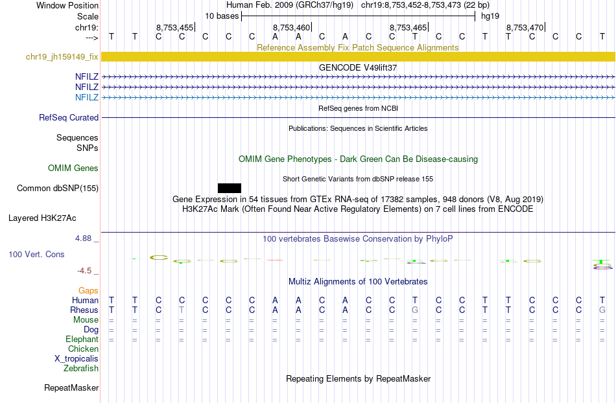This screenshot has height=403, width=616.
Task: Open the chr19_jh159149_fix track label
Action: point(62,56)
